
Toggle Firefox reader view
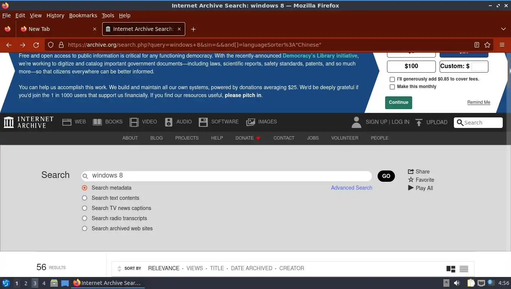[476, 45]
